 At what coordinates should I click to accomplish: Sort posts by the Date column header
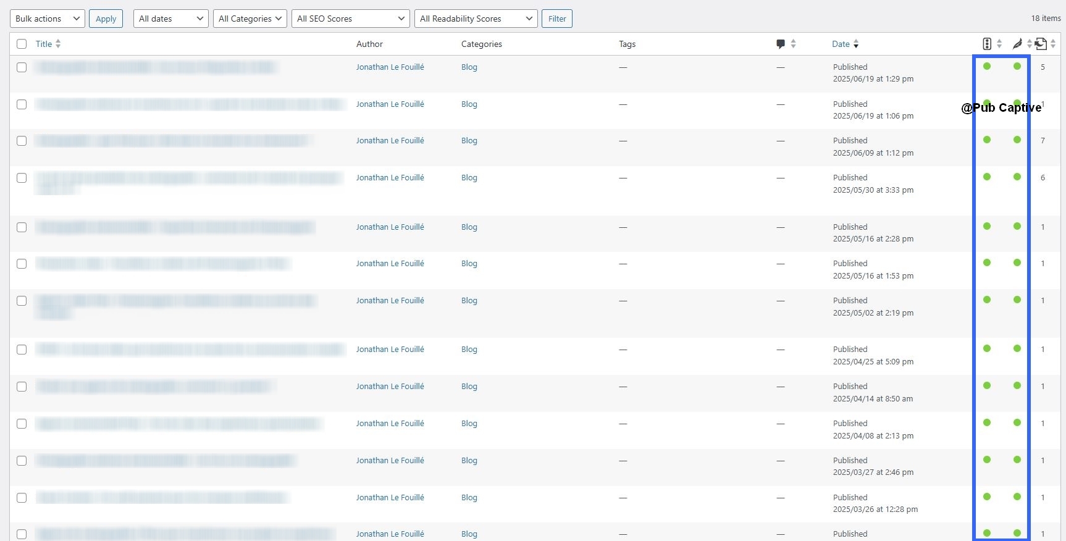[841, 44]
